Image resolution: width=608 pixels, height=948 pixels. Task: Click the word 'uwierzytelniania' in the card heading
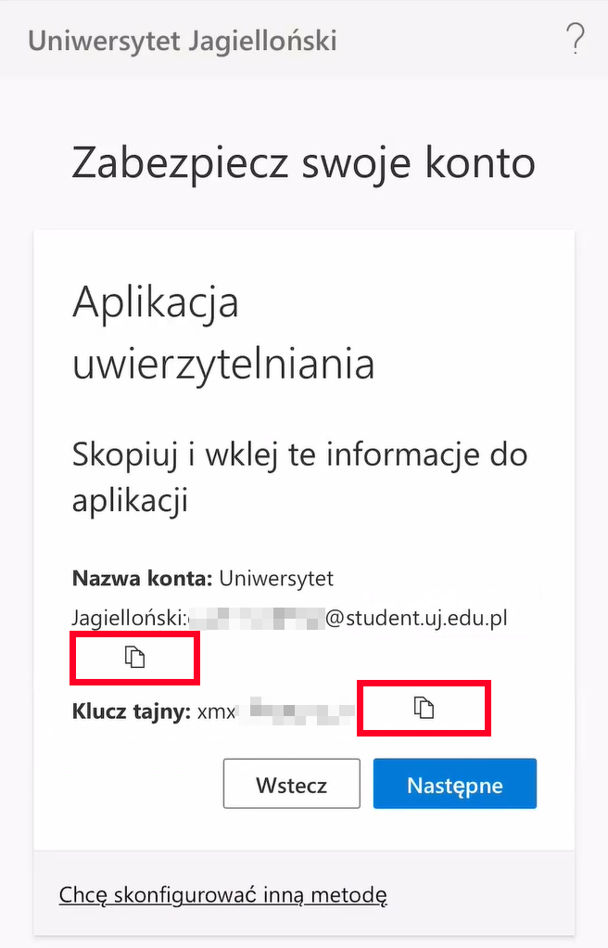(223, 365)
